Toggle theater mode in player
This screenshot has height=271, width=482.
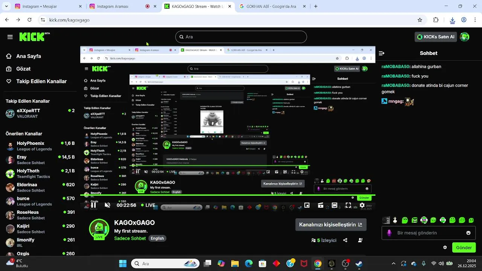click(x=334, y=205)
